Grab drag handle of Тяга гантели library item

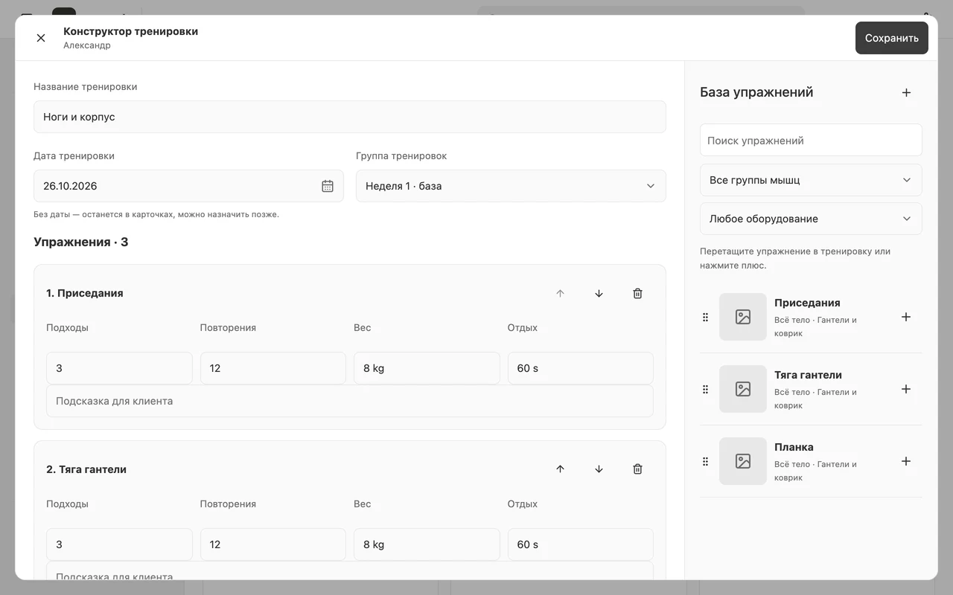(705, 389)
